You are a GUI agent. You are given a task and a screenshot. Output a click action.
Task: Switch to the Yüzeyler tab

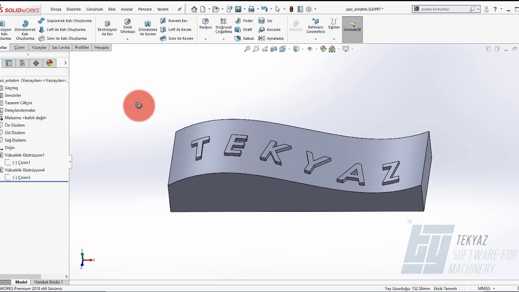click(x=39, y=47)
